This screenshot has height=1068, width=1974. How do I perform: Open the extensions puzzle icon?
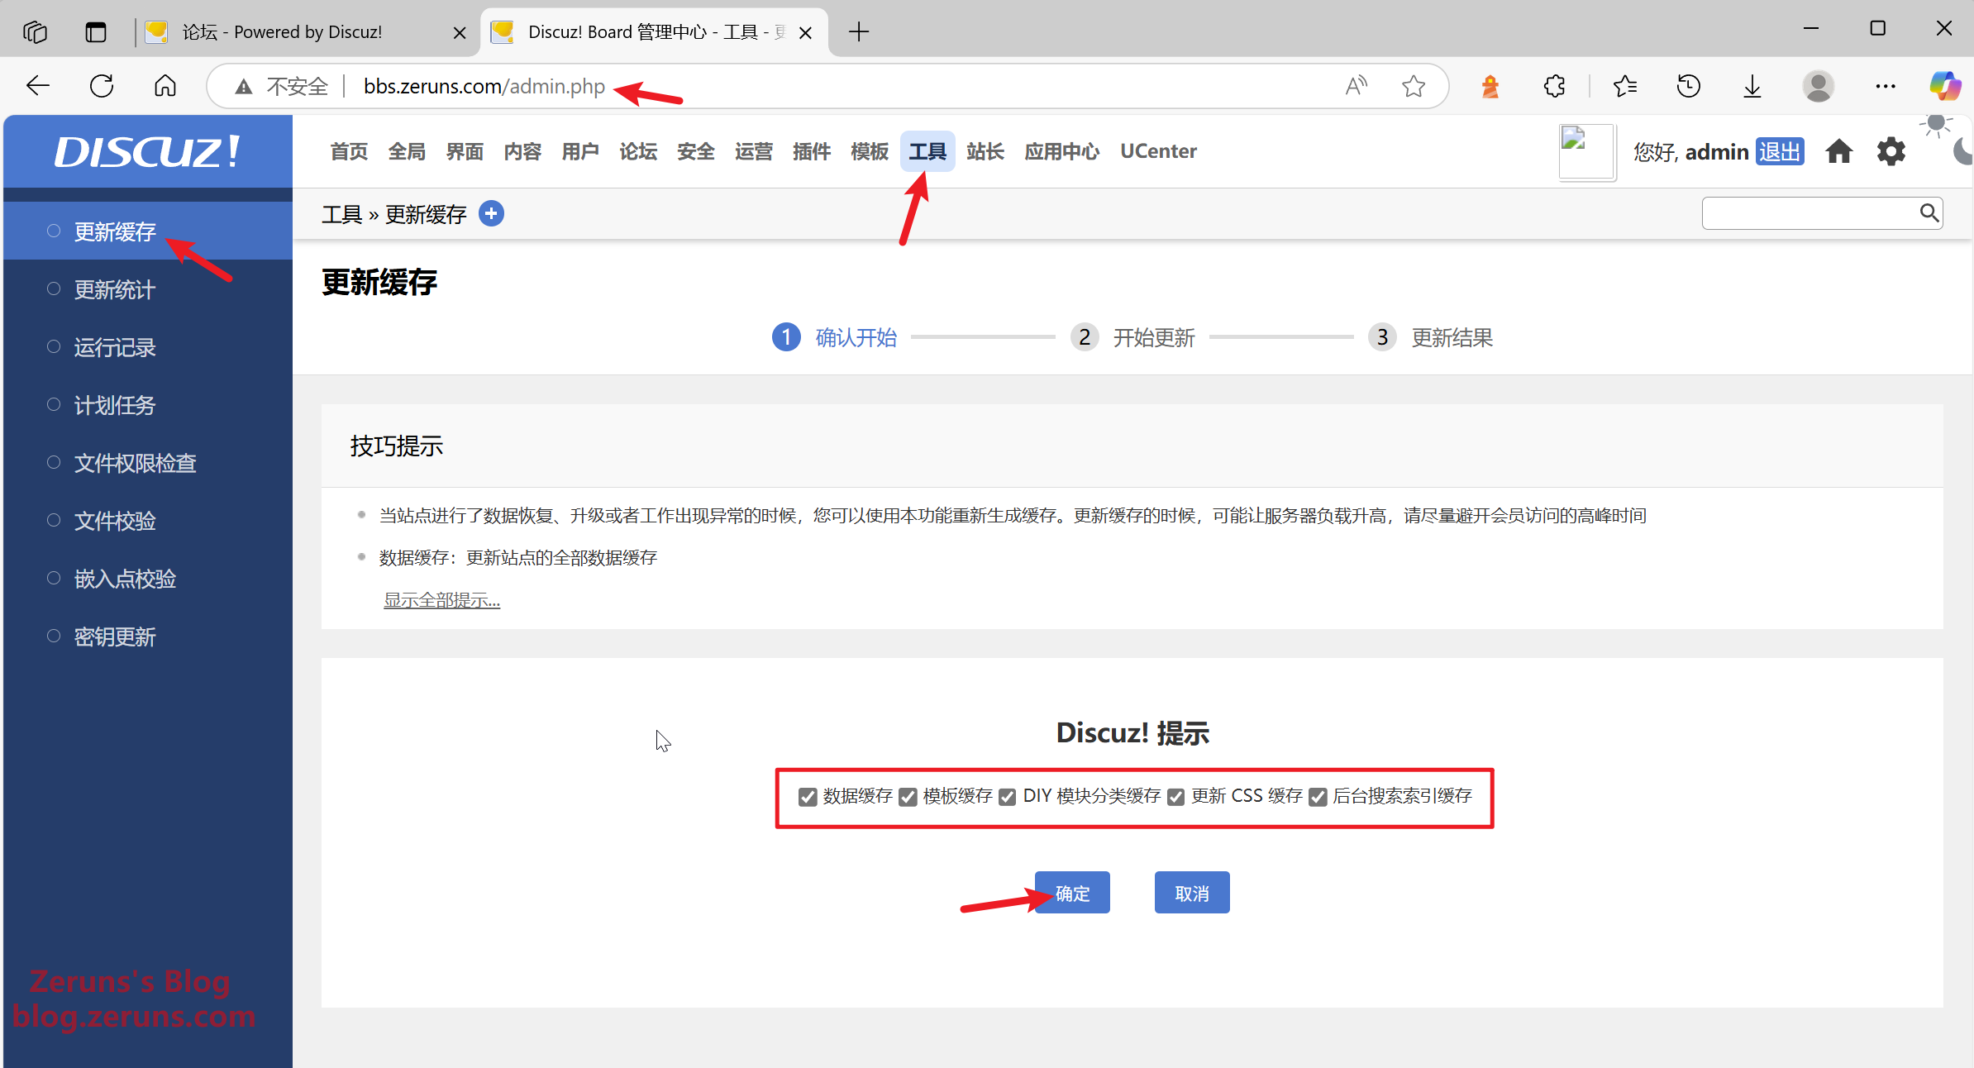pyautogui.click(x=1554, y=86)
